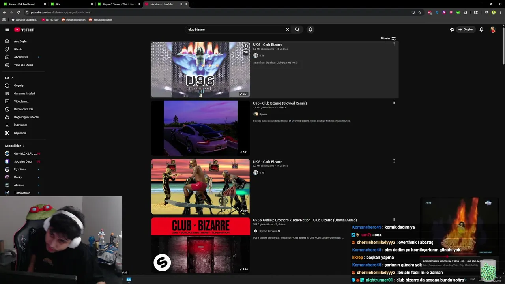The width and height of the screenshot is (505, 284).
Task: Add first video to watch later clock icon
Action: click(x=245, y=47)
